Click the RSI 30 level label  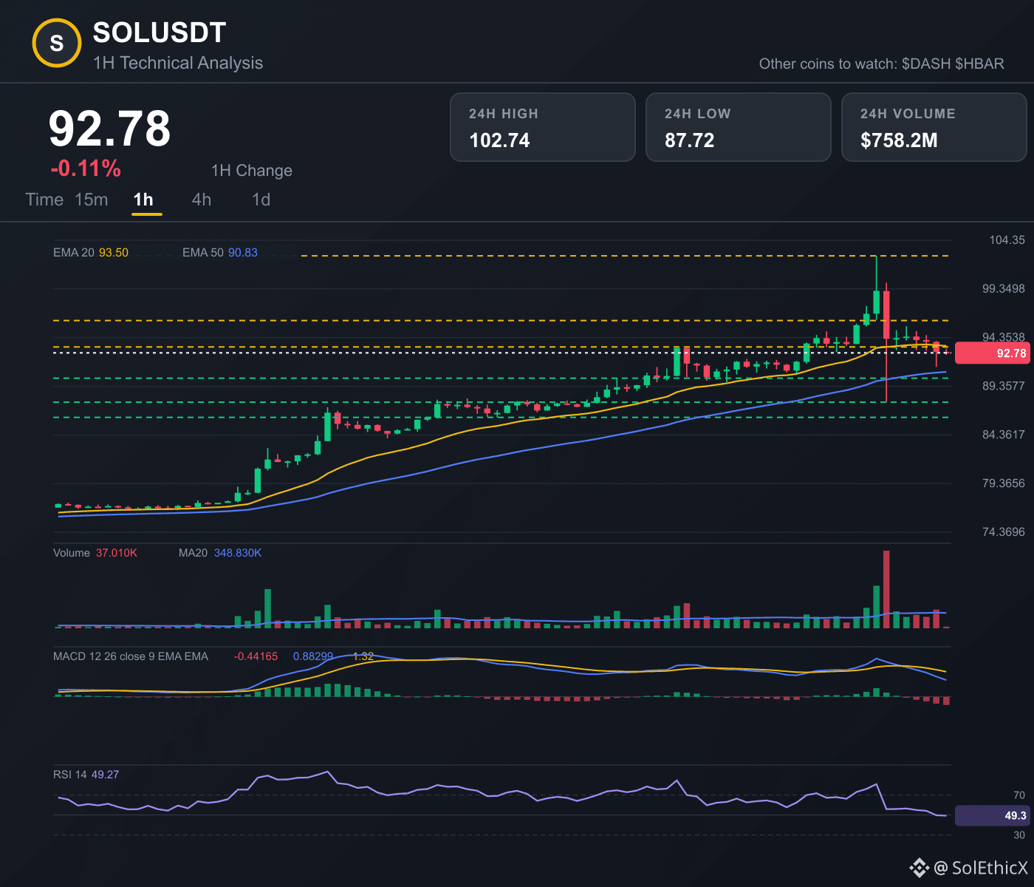tap(1019, 835)
